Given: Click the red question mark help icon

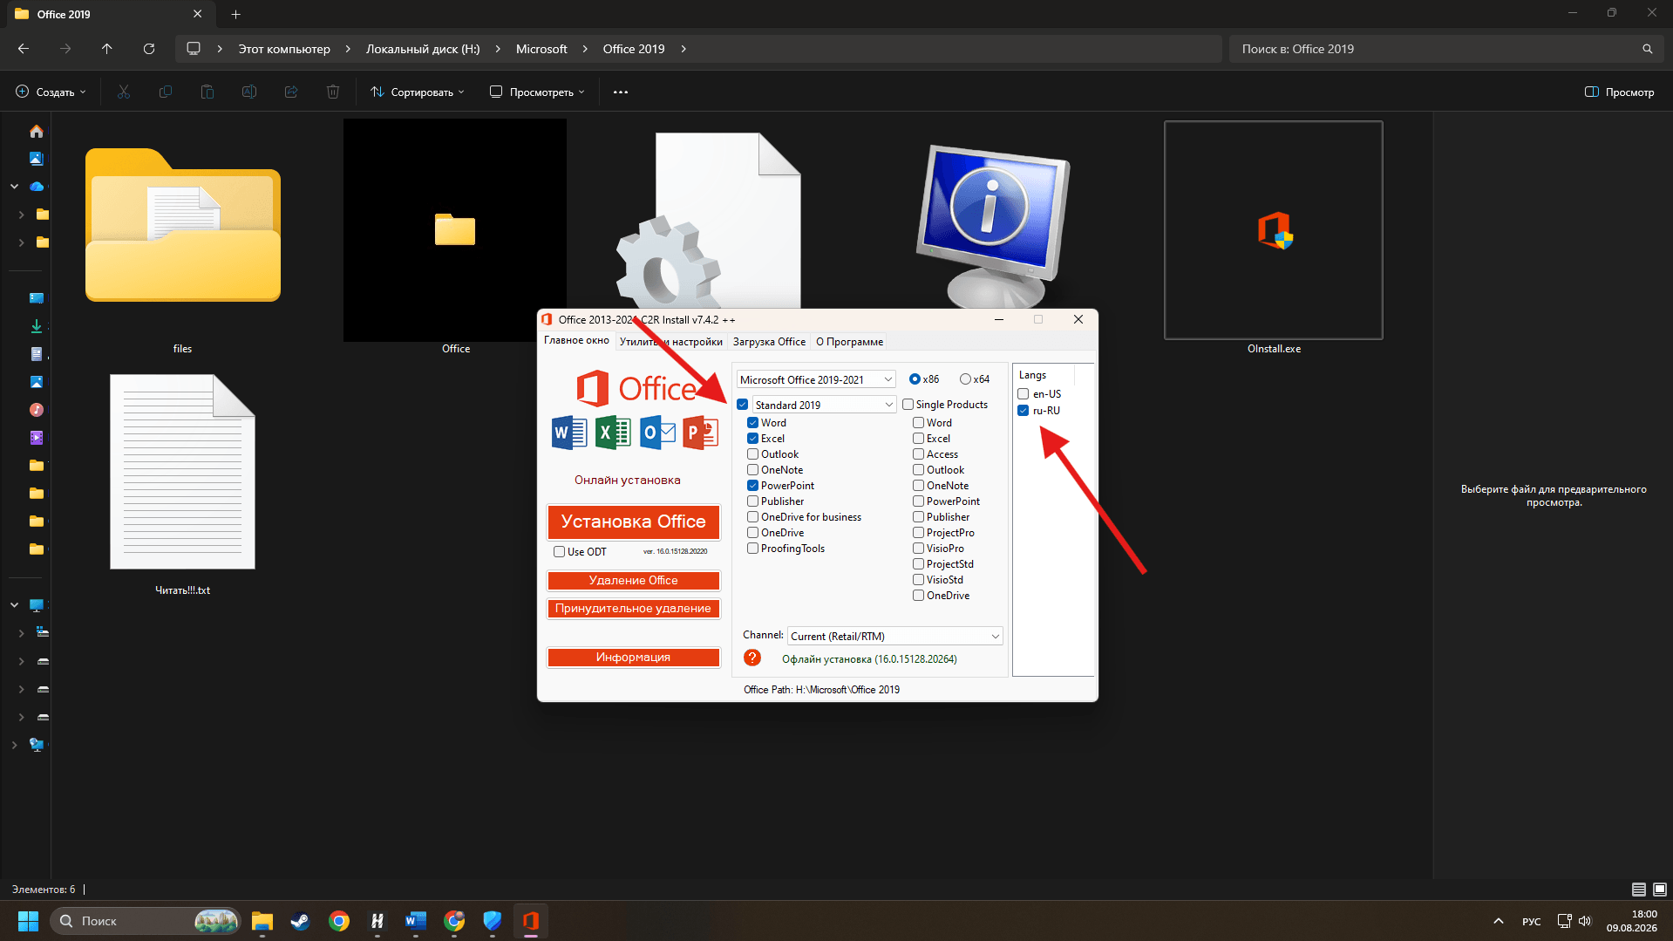Looking at the screenshot, I should click(752, 658).
